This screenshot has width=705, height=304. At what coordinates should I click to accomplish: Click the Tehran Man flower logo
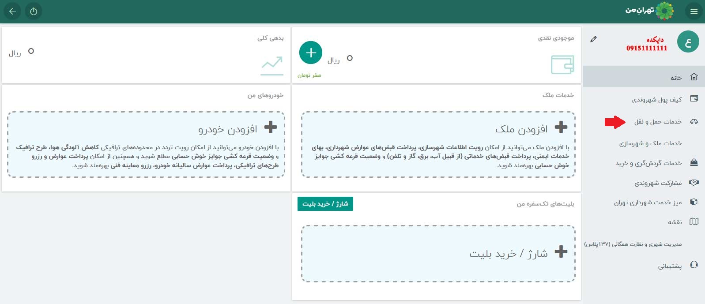click(x=665, y=11)
